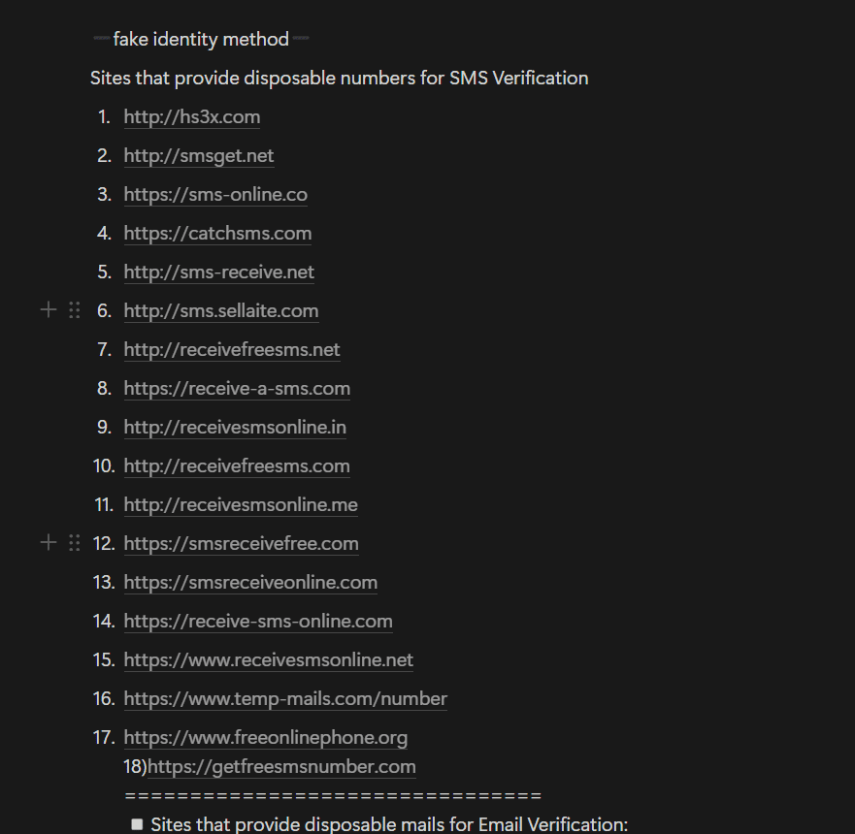Visit the freeonlinephone.org link

click(x=266, y=738)
